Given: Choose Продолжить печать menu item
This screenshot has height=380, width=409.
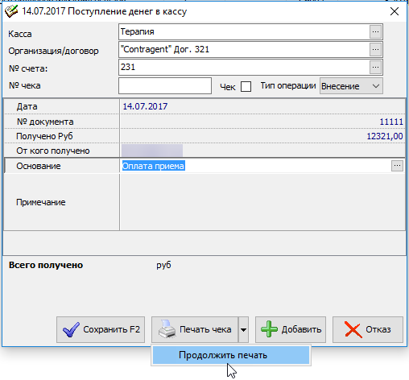Looking at the screenshot, I should coord(231,355).
